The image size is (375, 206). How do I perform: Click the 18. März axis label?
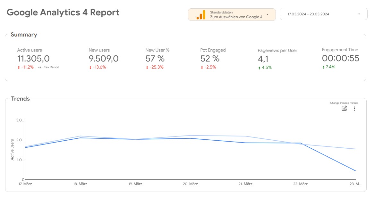(x=80, y=184)
